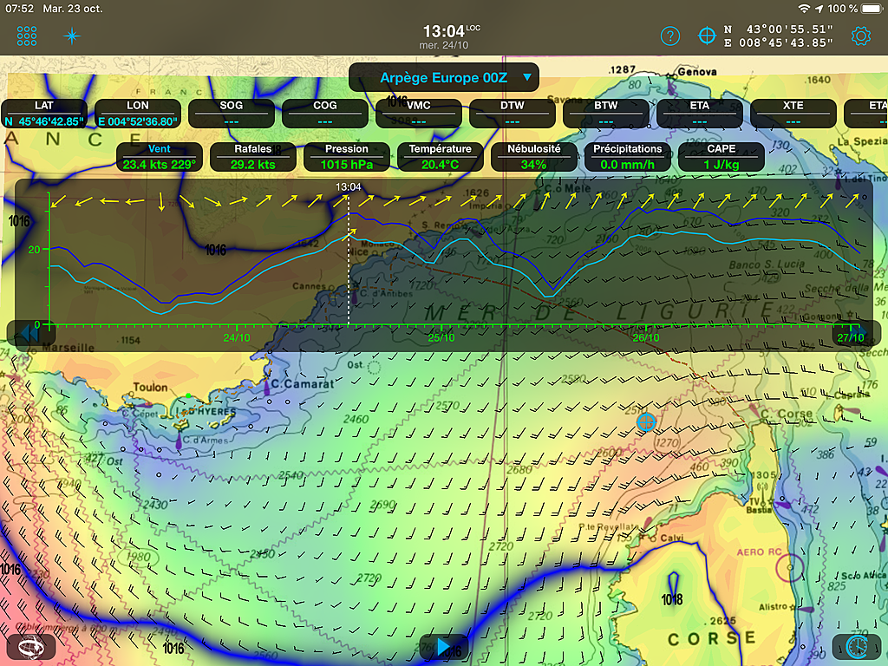888x666 pixels.
Task: Open the grid main menu icon
Action: coord(27,36)
